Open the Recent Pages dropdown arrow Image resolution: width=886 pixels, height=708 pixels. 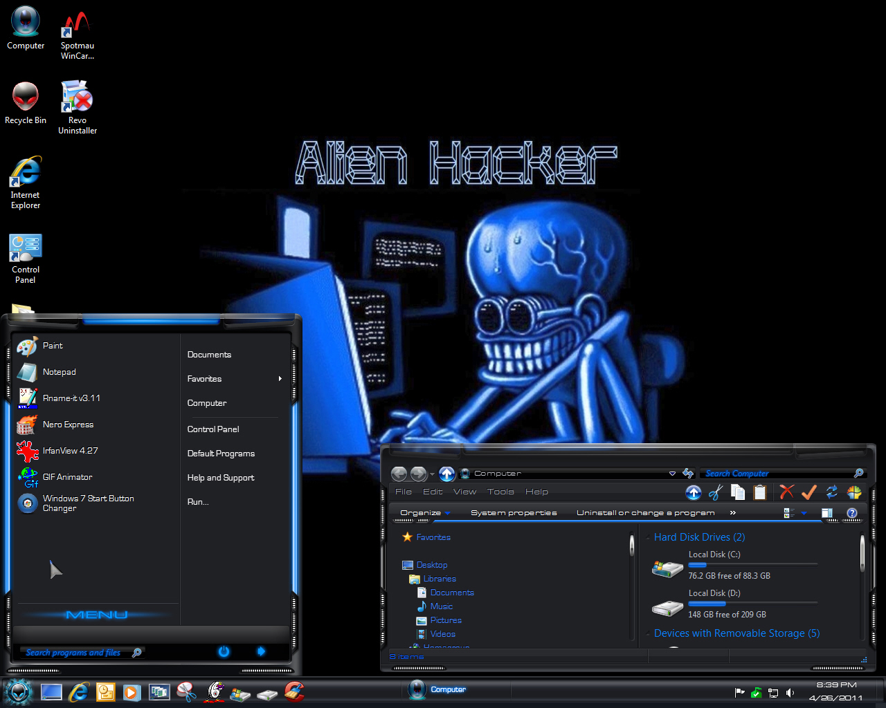(432, 474)
